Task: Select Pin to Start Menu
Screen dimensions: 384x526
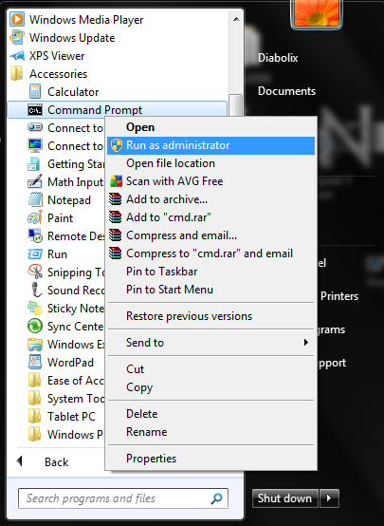Action: [x=210, y=290]
